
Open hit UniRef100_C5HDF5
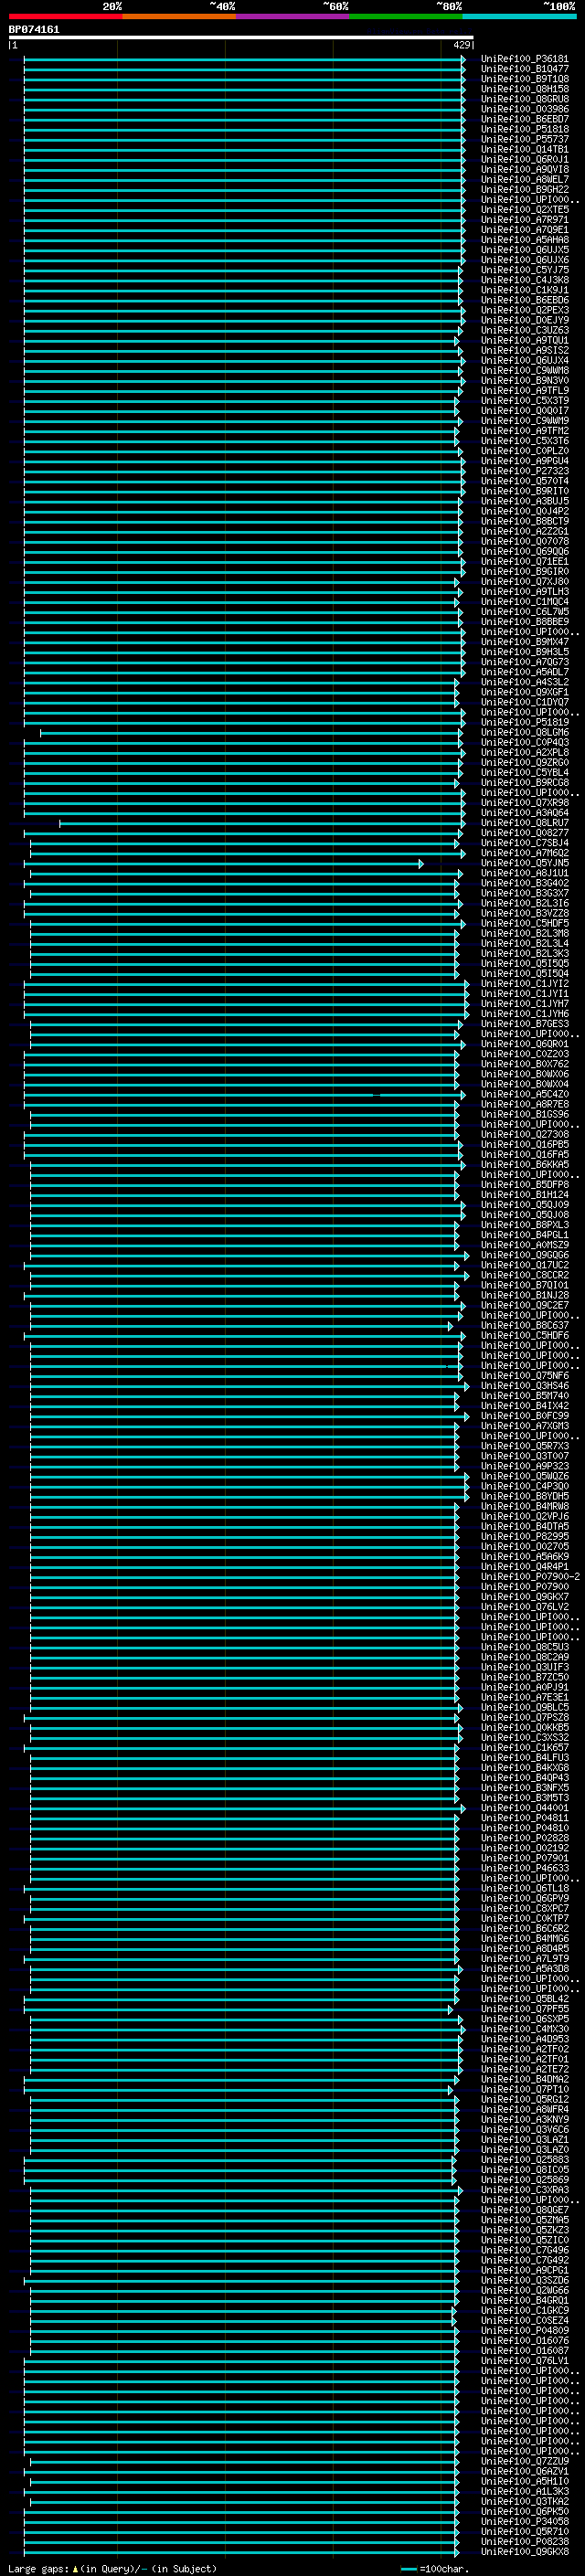point(524,923)
